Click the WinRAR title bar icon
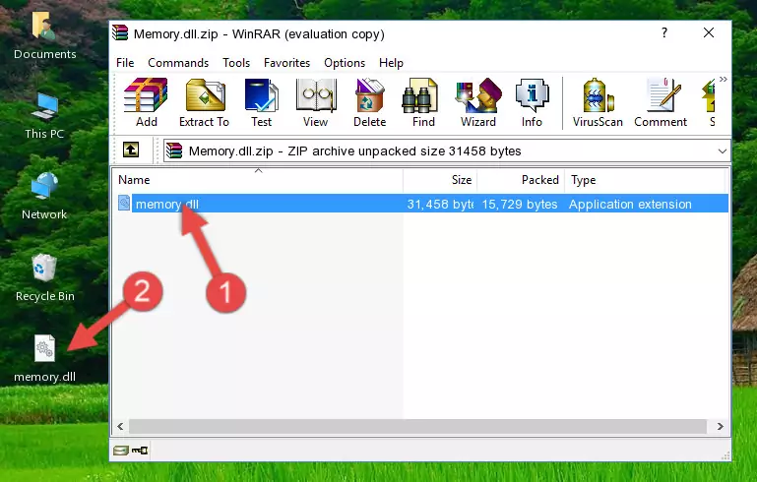The width and height of the screenshot is (757, 482). [120, 32]
